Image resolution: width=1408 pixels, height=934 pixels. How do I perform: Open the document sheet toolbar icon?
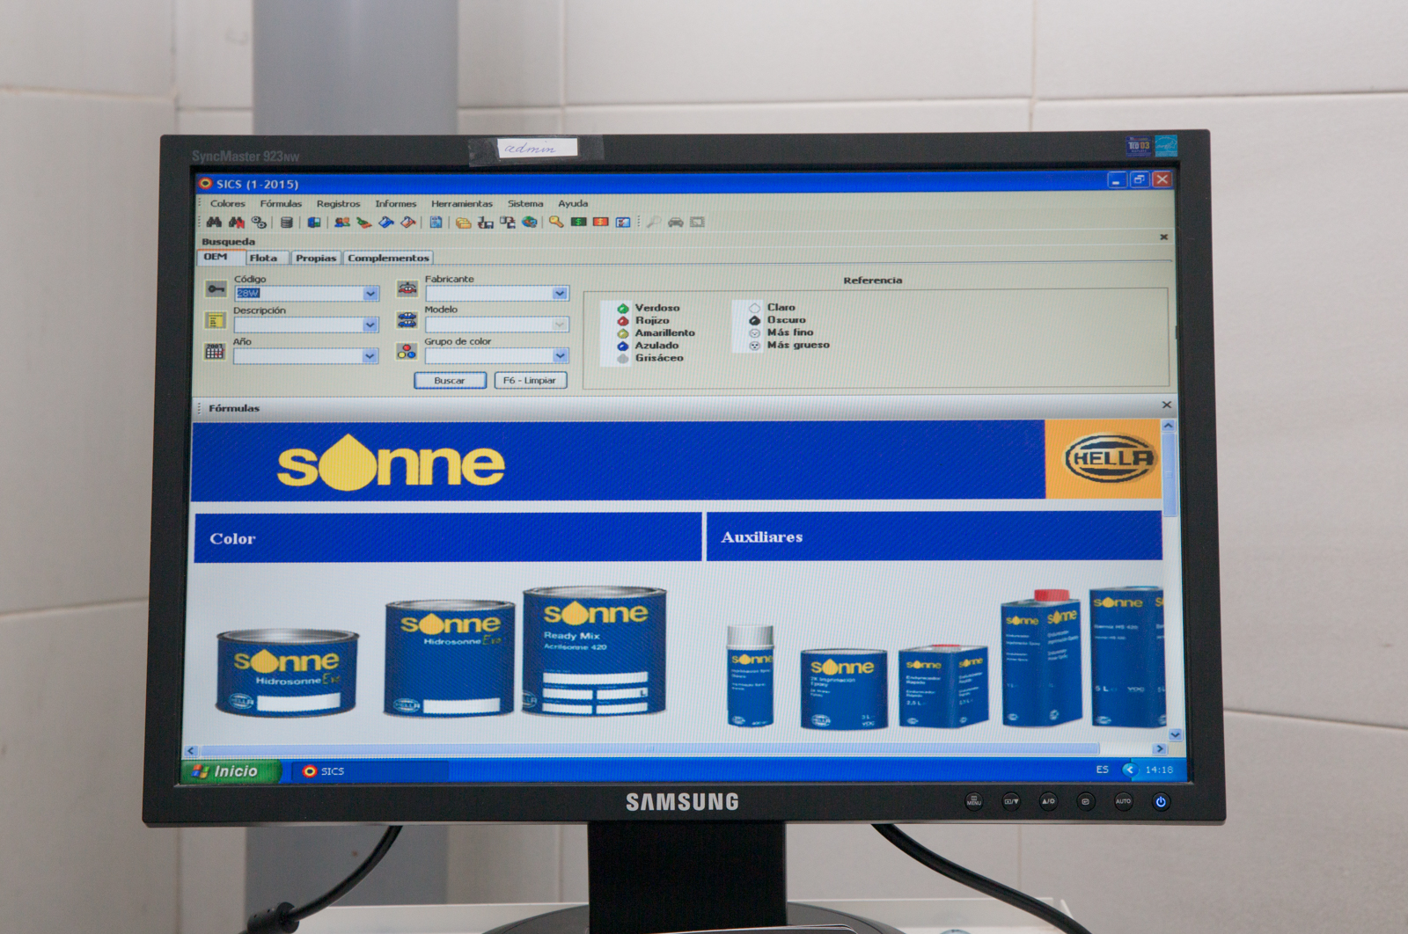(x=436, y=223)
